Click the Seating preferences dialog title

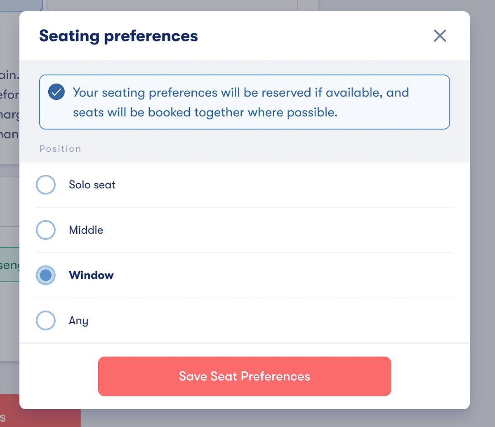coord(118,36)
